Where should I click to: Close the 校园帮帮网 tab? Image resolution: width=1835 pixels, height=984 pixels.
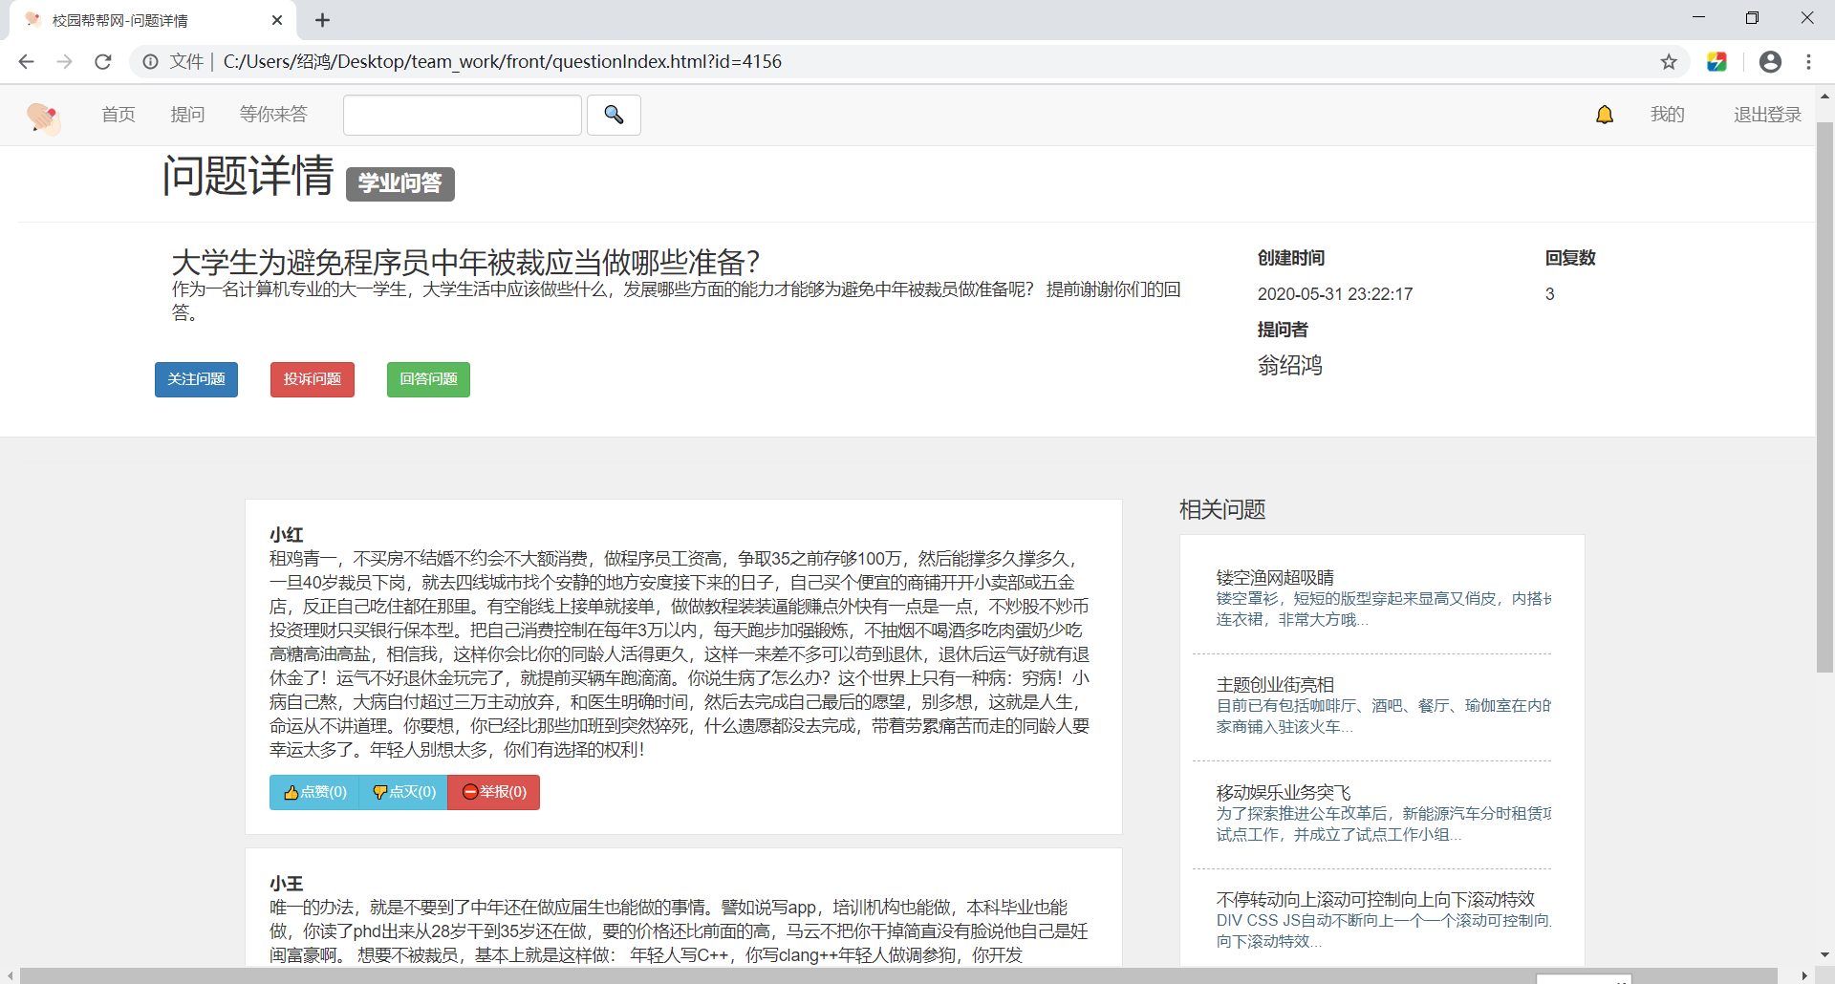(277, 20)
